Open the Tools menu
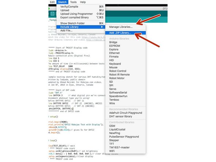The width and height of the screenshot is (216, 162). pos(73,2)
